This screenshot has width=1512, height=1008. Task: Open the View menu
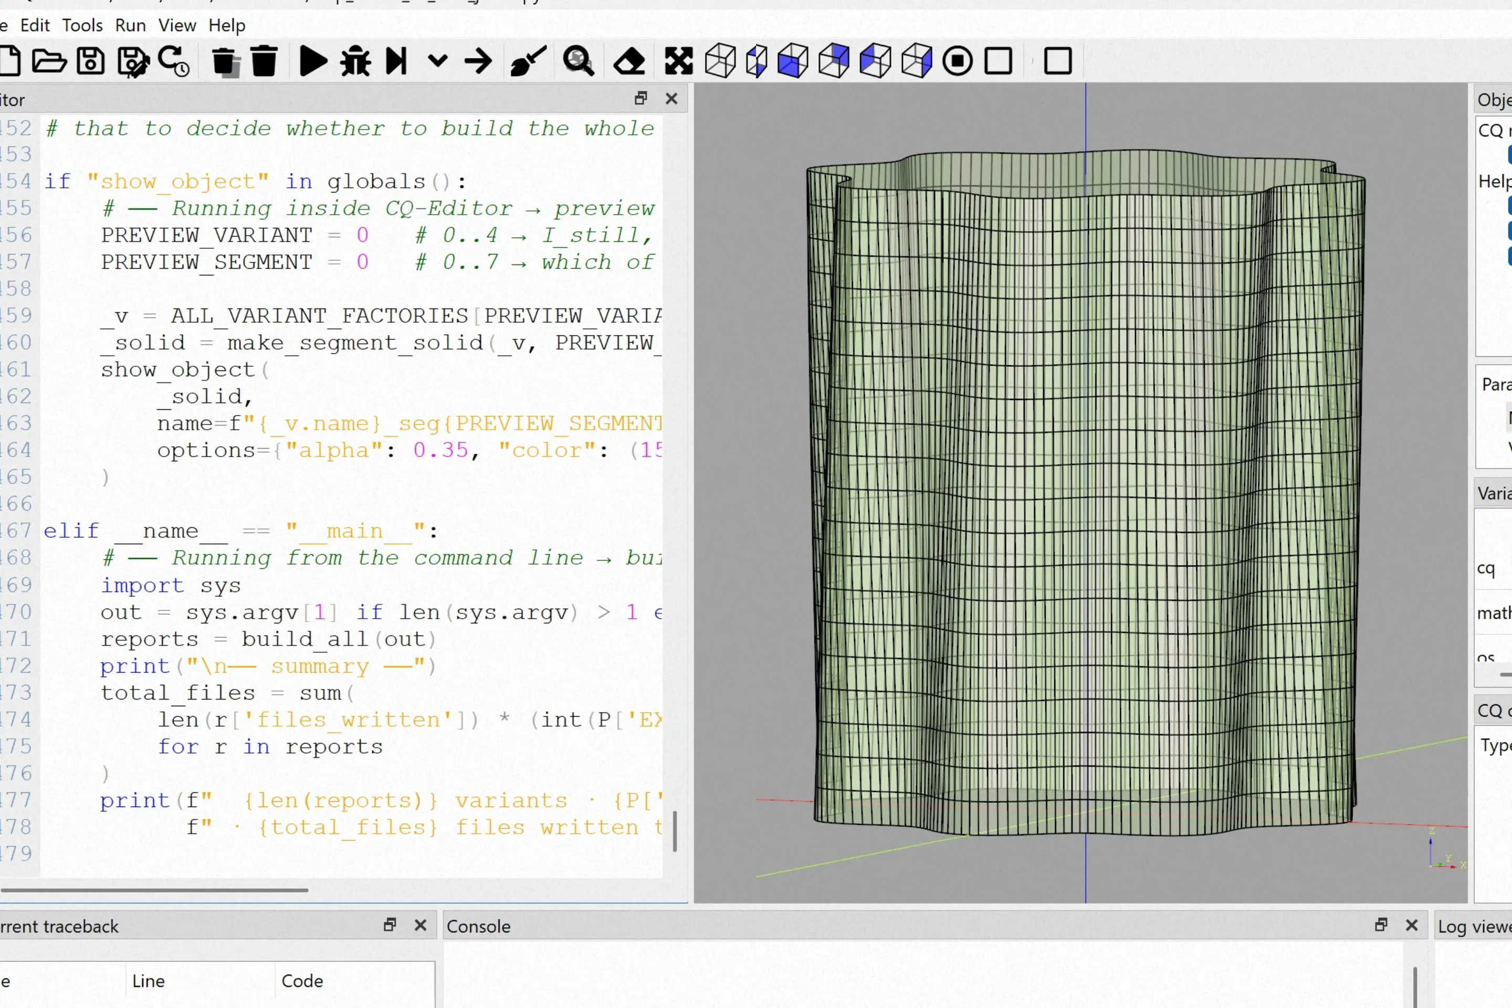[177, 25]
